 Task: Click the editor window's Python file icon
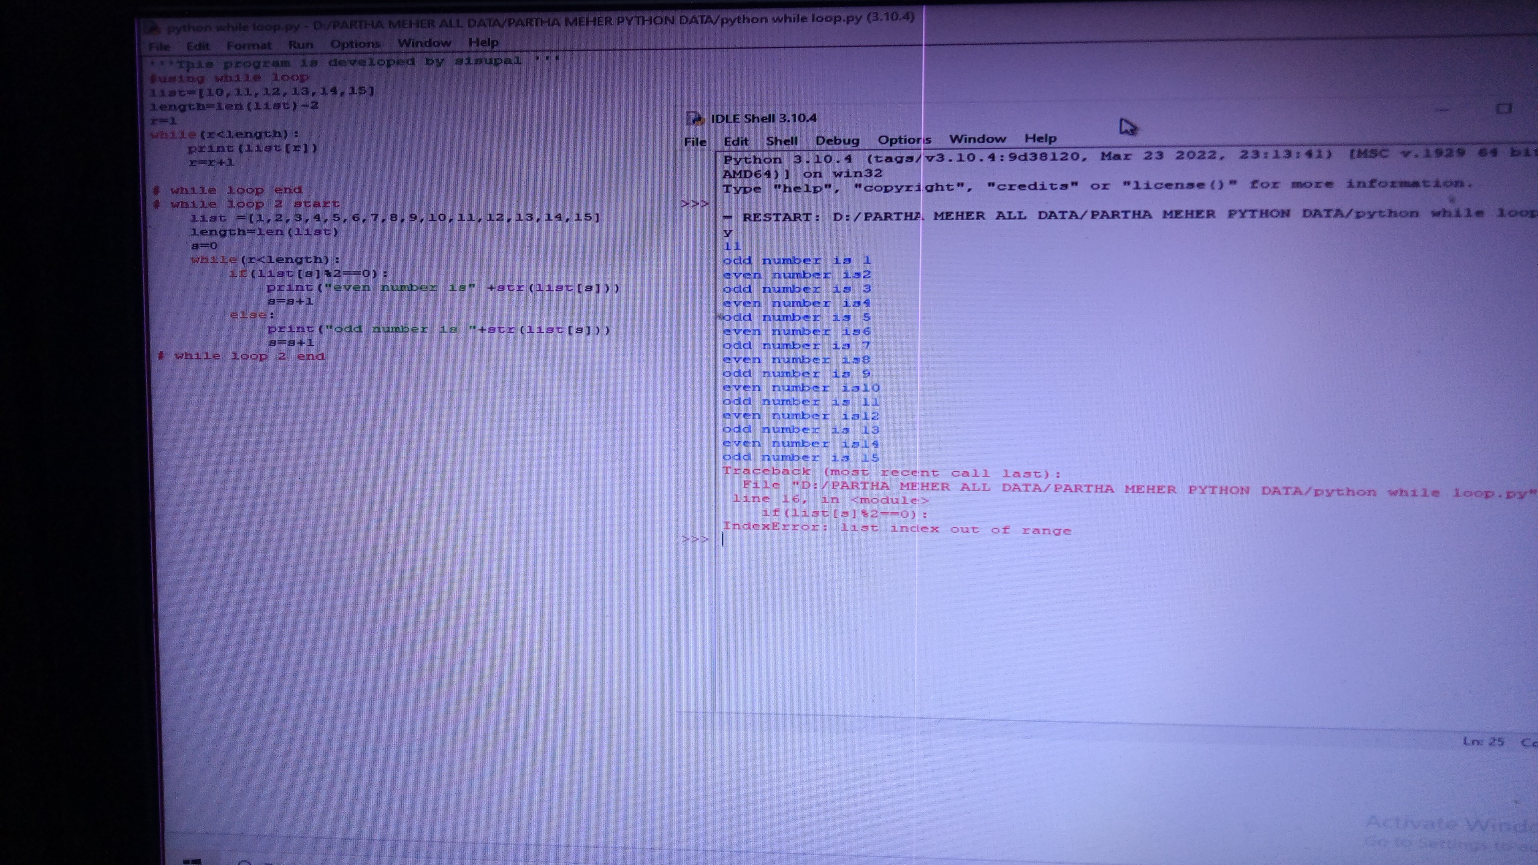coord(154,28)
